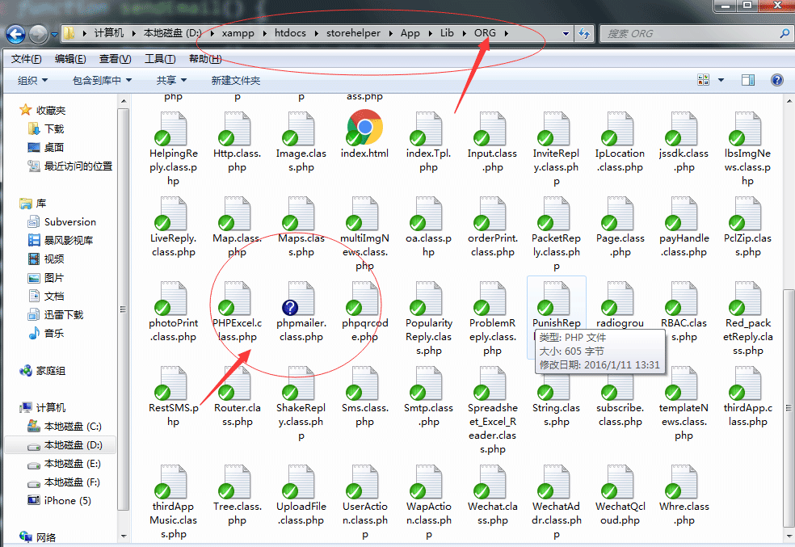
Task: Click sidebar scrollbar down arrow
Action: coord(124,536)
